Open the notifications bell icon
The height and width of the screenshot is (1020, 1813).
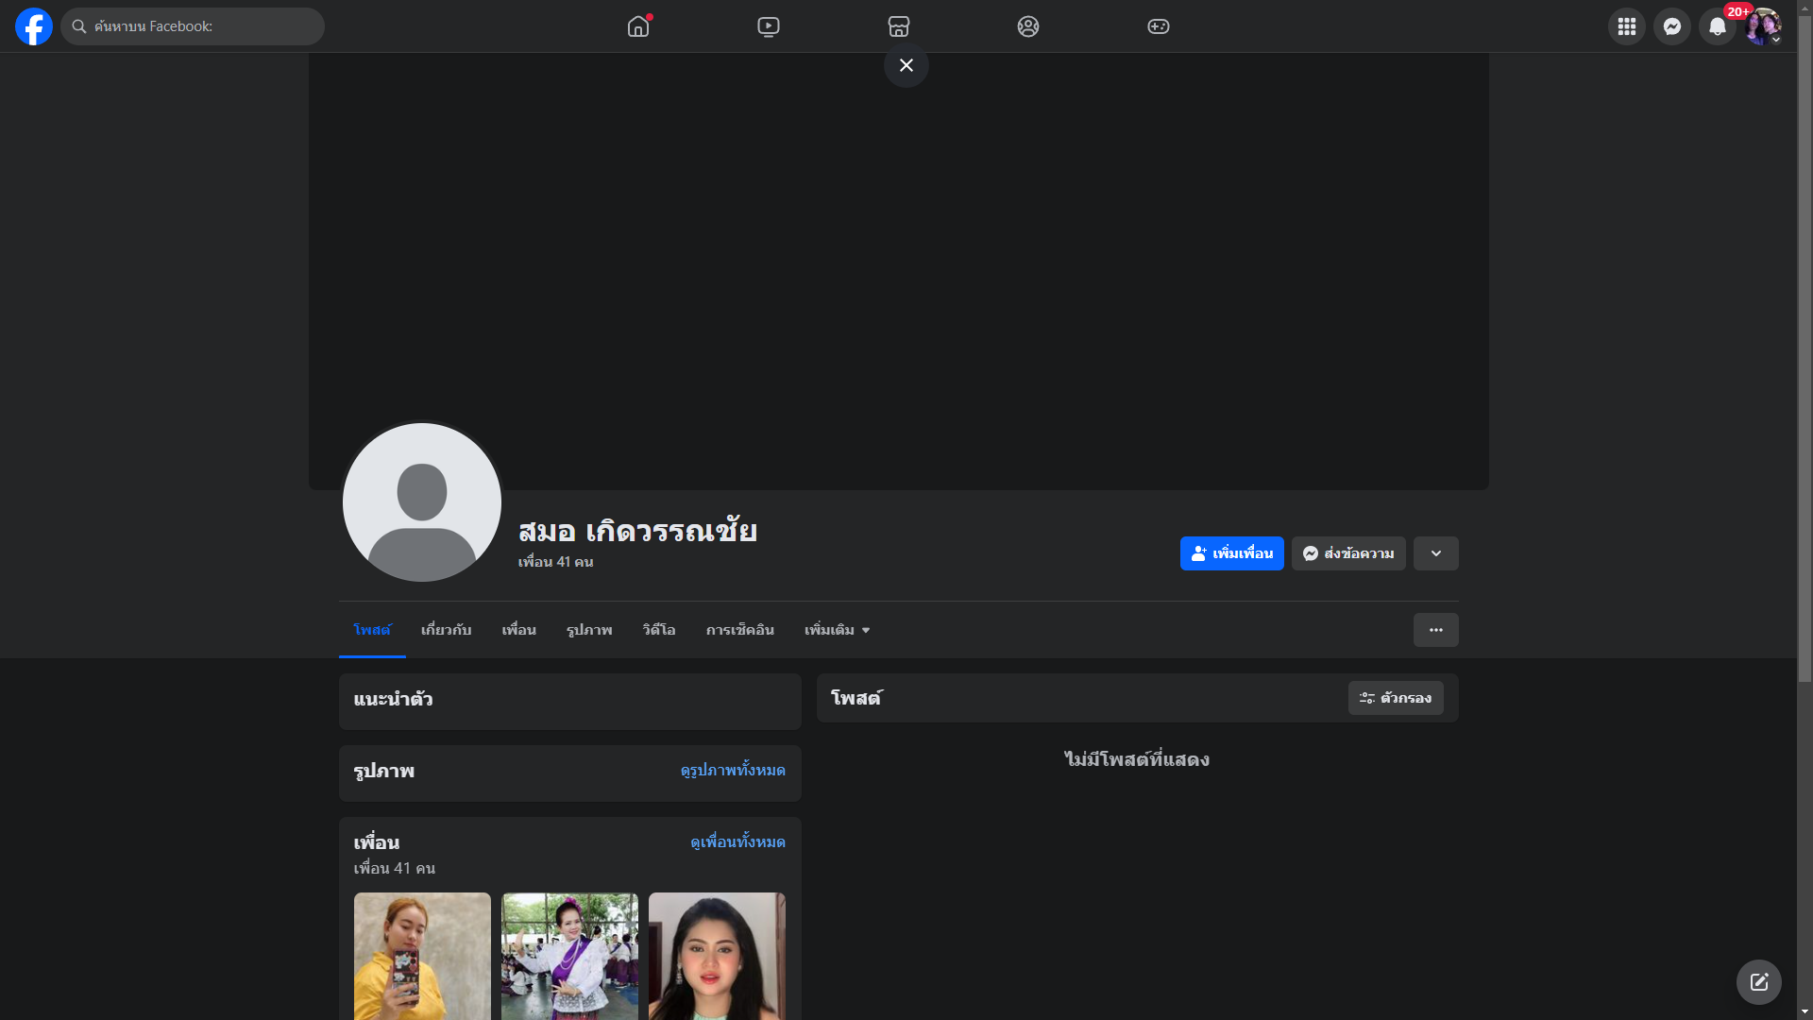point(1718,26)
